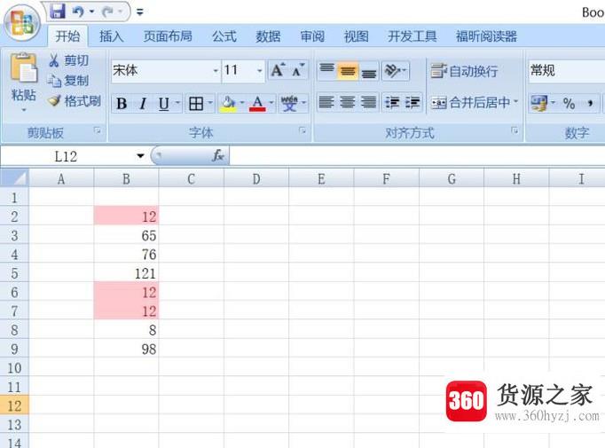Select cell B5 containing 121
The height and width of the screenshot is (448, 605).
tap(126, 273)
